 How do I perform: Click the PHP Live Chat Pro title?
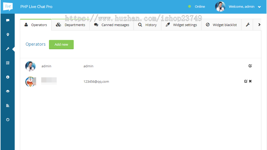[x=36, y=7]
